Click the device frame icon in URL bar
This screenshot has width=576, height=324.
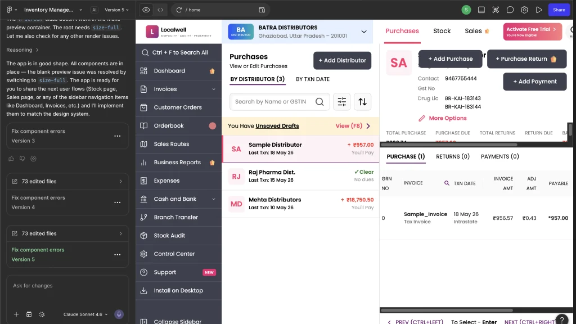(262, 10)
